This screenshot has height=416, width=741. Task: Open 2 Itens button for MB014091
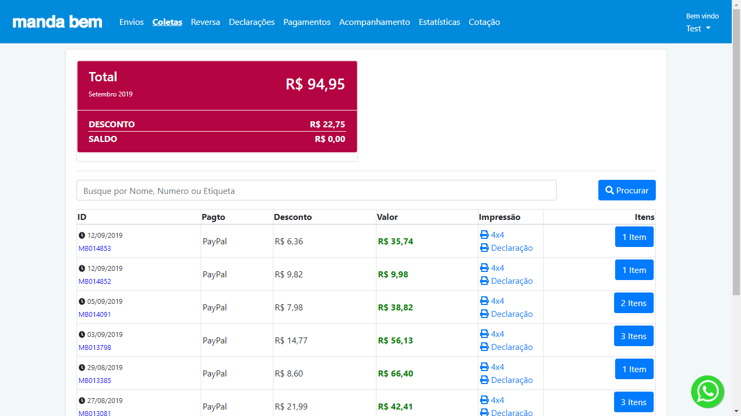634,303
